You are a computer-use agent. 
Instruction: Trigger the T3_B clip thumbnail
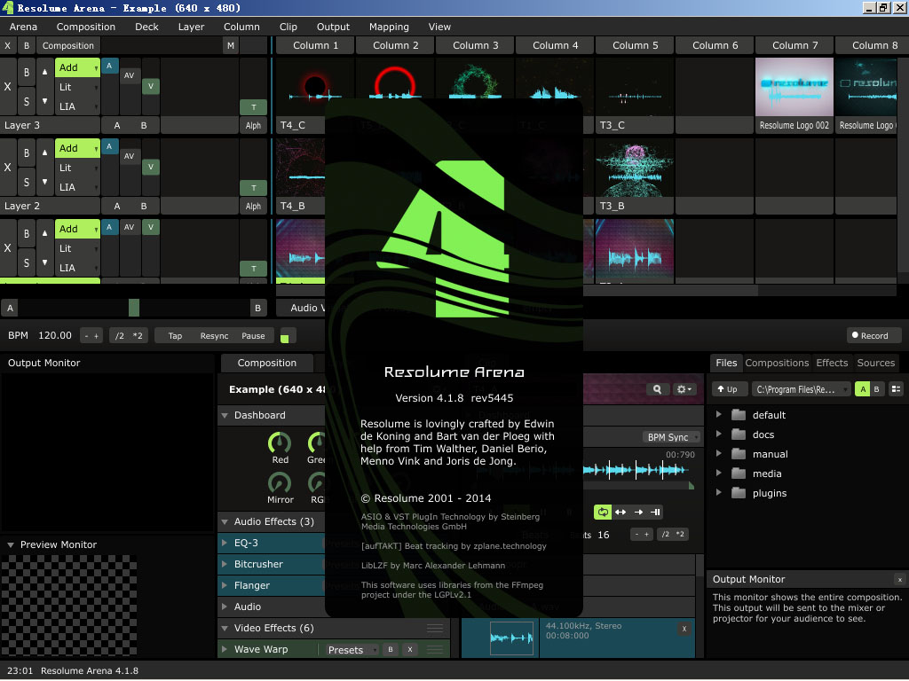click(635, 168)
